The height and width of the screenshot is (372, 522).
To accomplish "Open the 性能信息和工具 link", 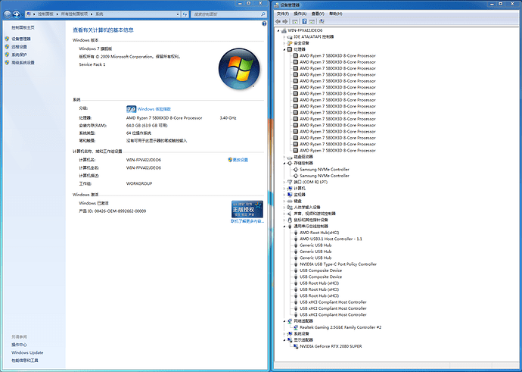I will [x=25, y=361].
